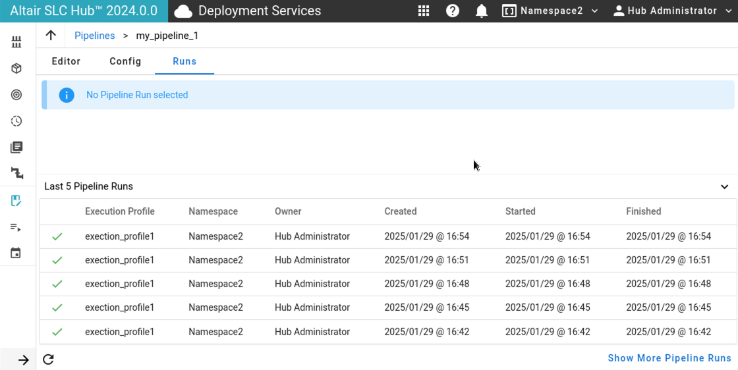Click the sidebar clock history icon

(x=16, y=121)
